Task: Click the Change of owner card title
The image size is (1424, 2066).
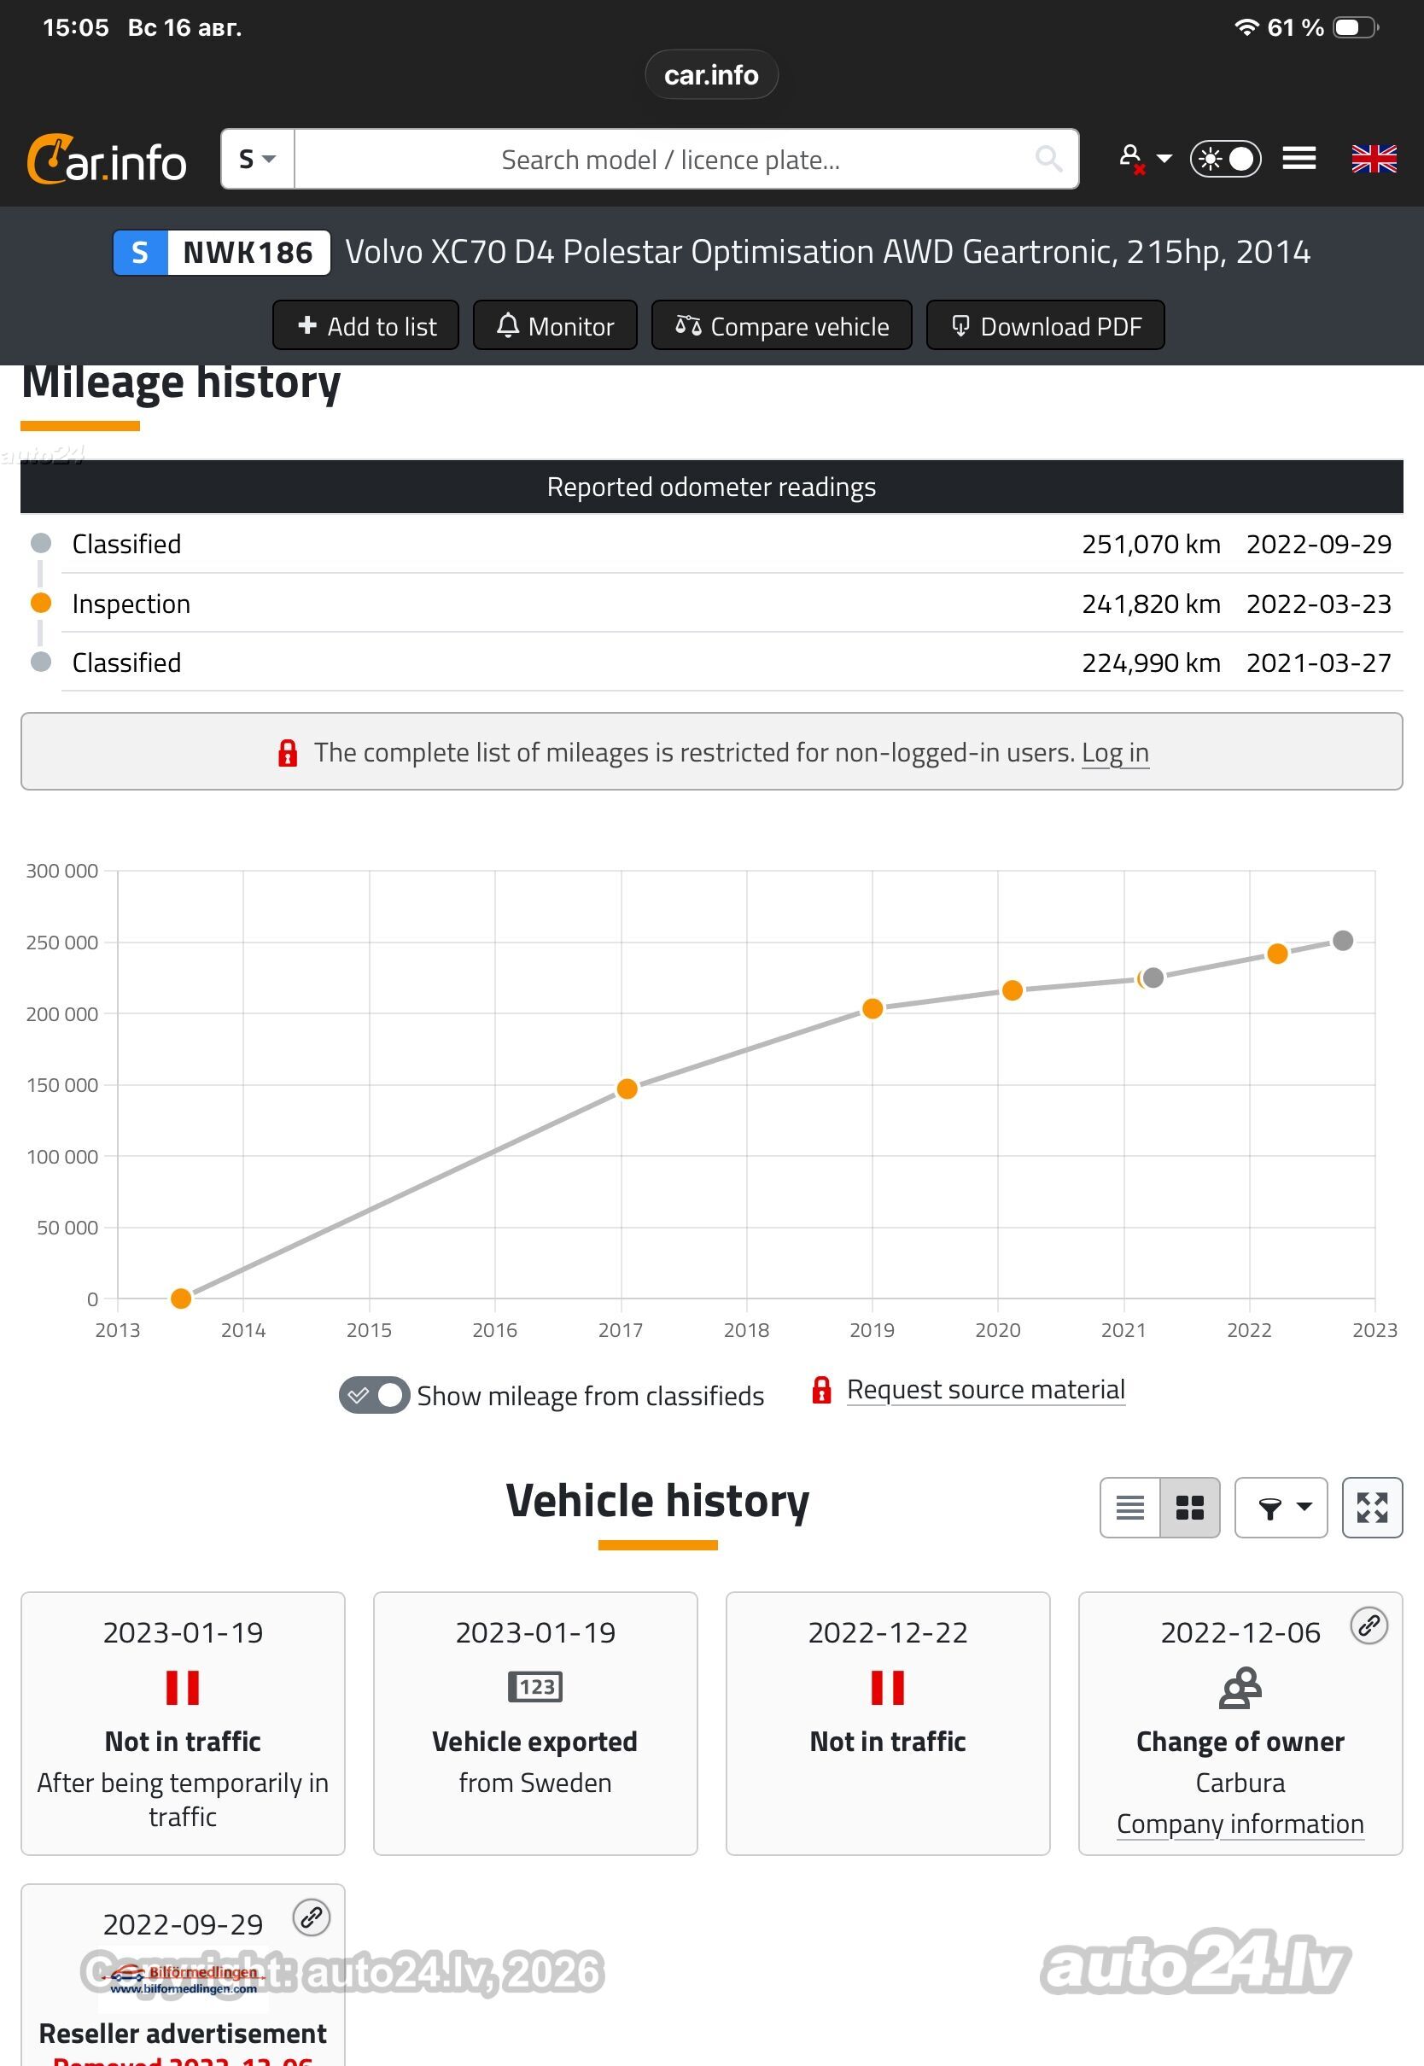Action: (1240, 1742)
